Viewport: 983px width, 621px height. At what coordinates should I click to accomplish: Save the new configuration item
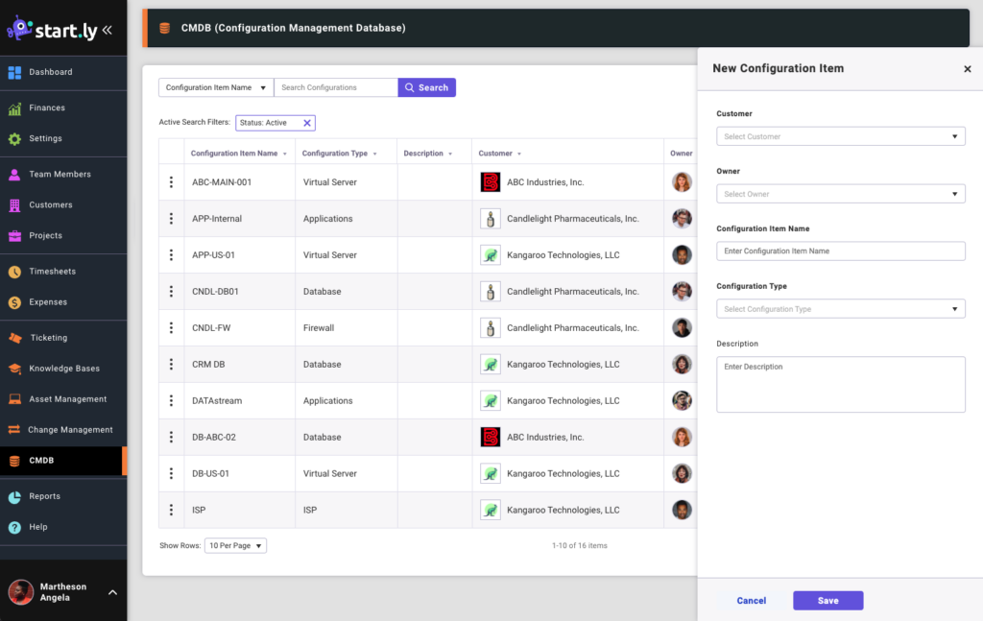tap(827, 600)
